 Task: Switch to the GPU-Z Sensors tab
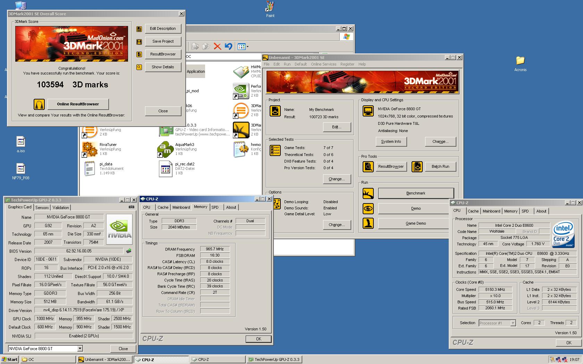[x=42, y=208]
